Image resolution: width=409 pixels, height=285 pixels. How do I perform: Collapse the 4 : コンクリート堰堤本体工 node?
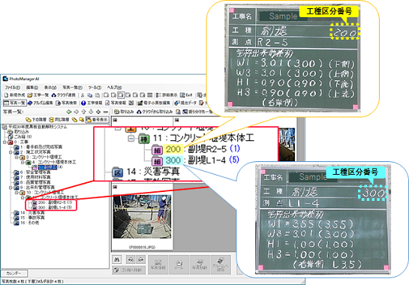point(23,162)
